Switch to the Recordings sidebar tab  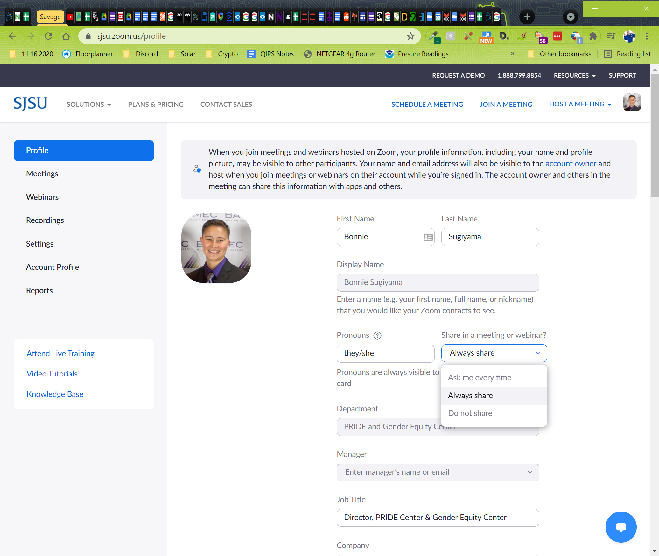45,220
